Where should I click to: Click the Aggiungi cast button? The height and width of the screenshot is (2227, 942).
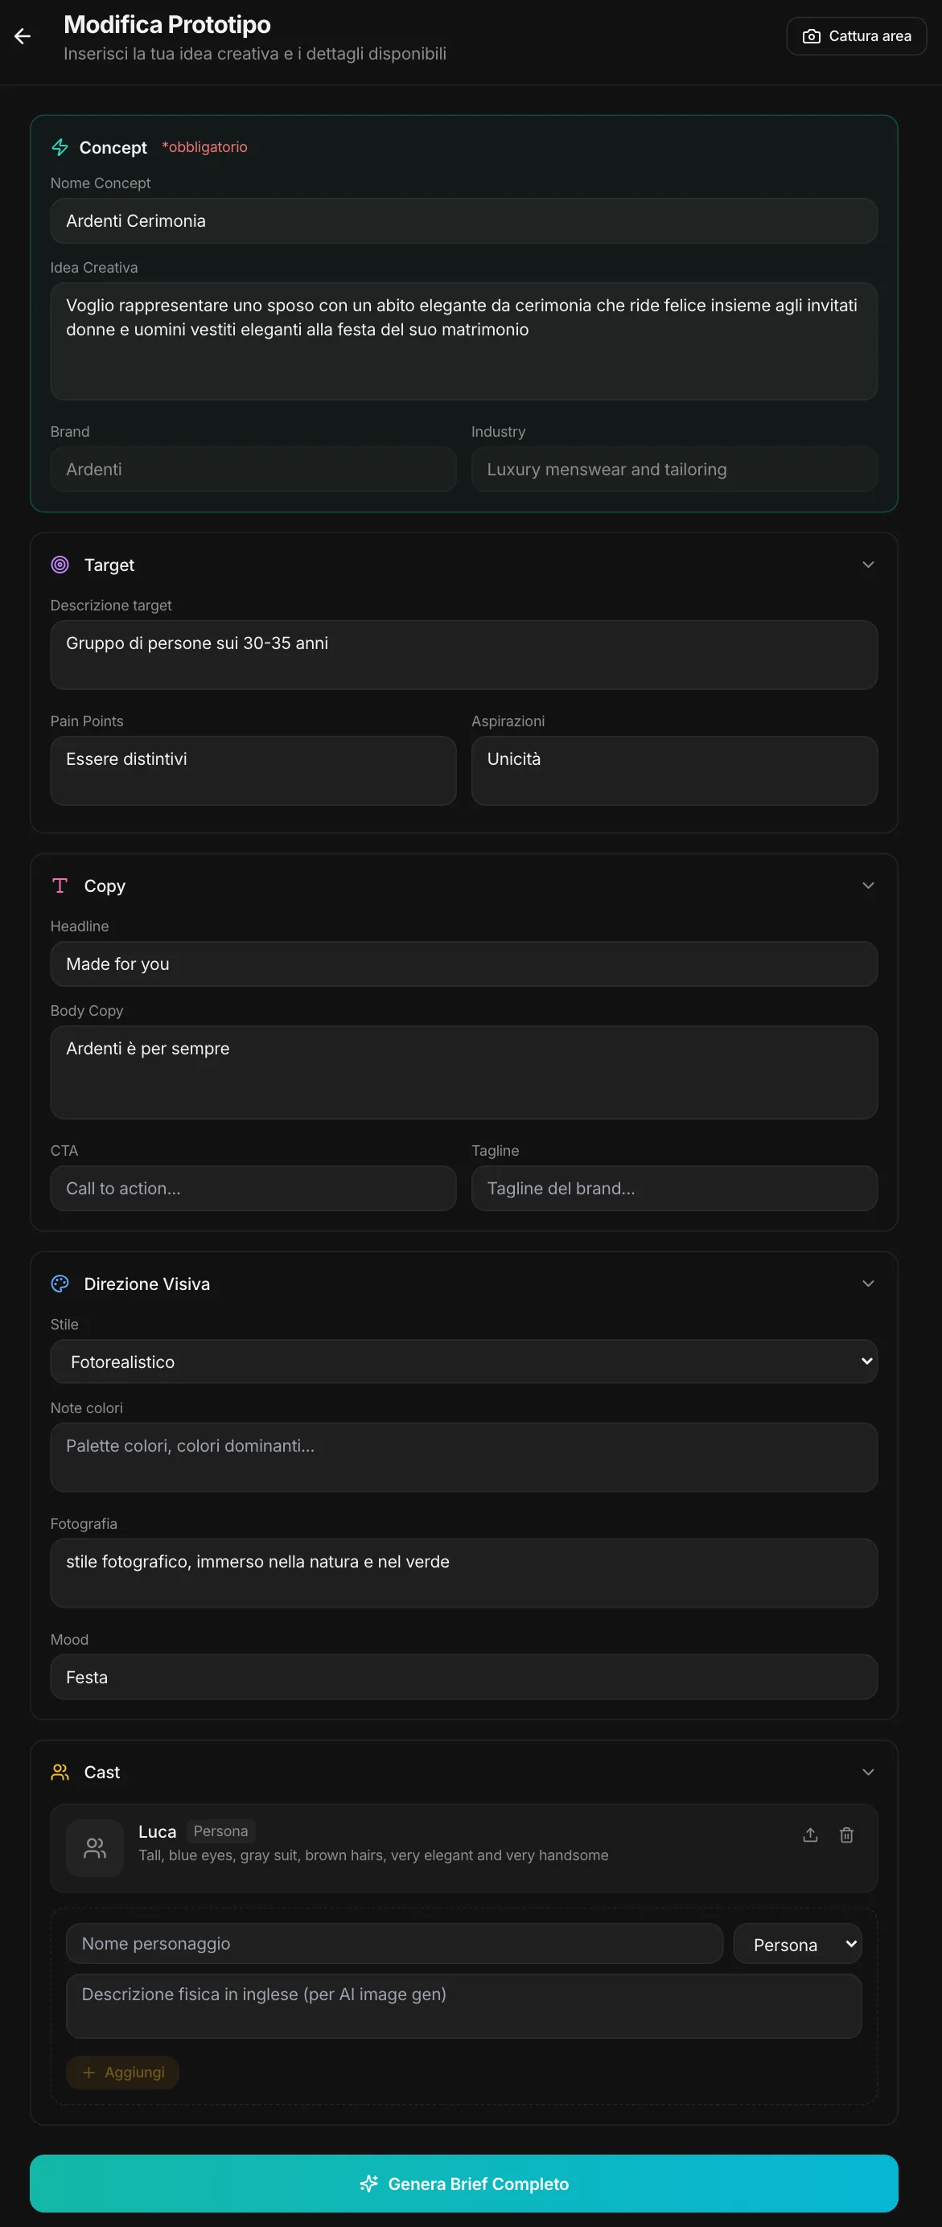(x=123, y=2073)
